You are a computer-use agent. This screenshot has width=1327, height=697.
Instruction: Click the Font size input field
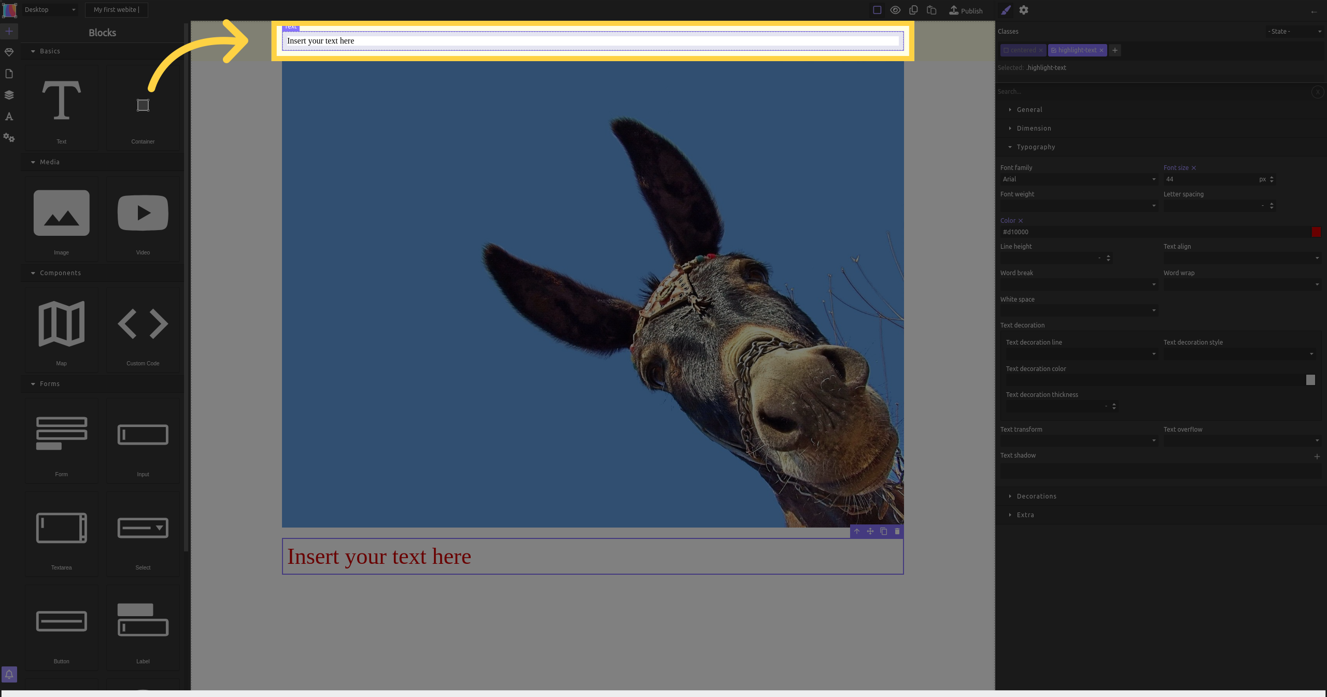click(1209, 179)
